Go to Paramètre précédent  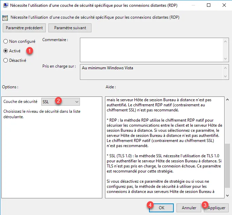click(x=24, y=28)
